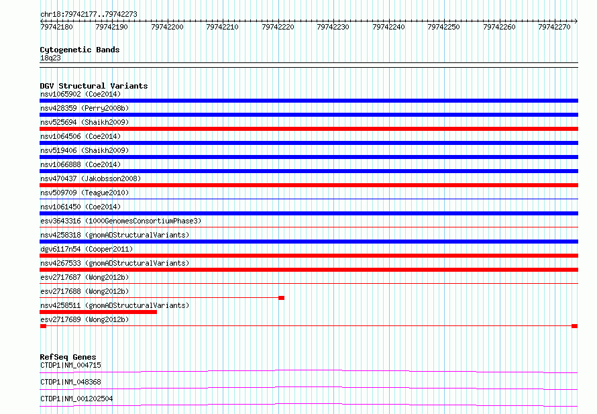Click the short red bar under nsv4258511
The height and width of the screenshot is (414, 597).
98,312
